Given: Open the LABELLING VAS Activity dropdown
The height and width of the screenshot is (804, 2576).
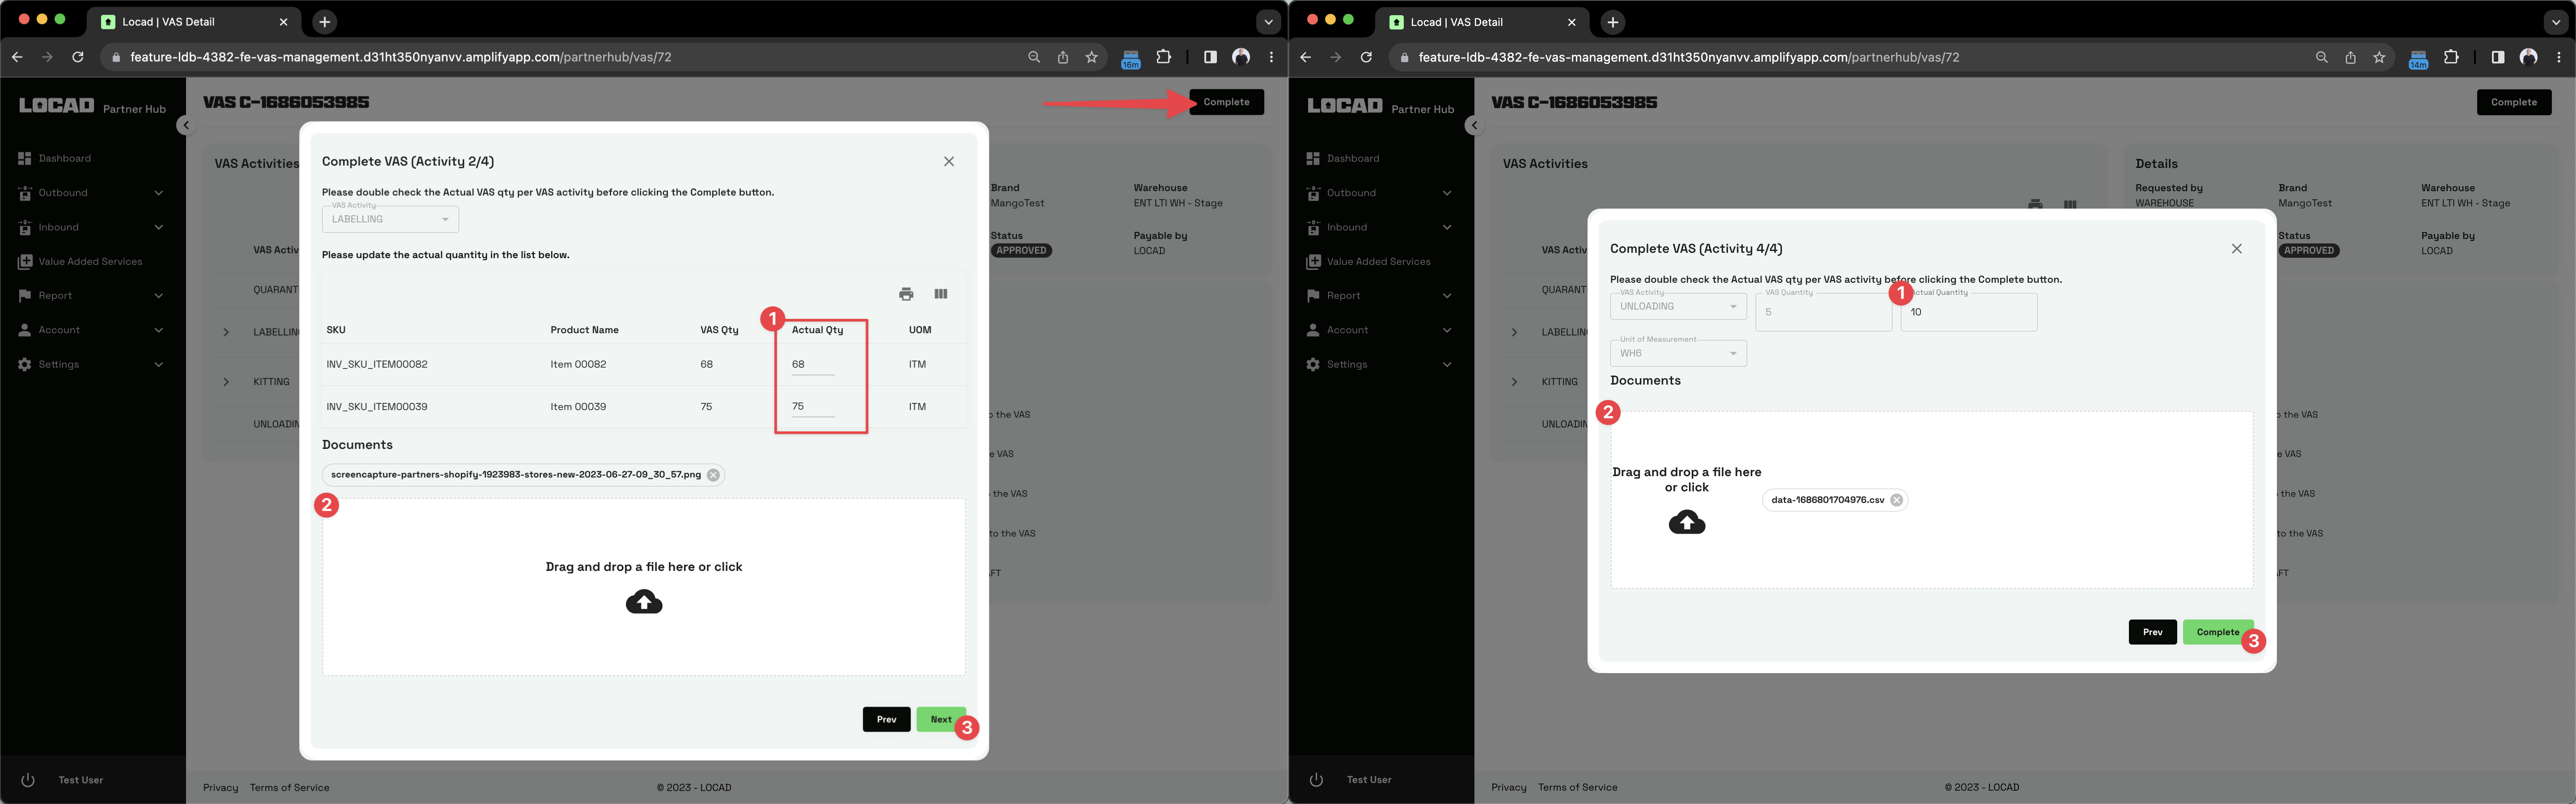Looking at the screenshot, I should tap(390, 220).
